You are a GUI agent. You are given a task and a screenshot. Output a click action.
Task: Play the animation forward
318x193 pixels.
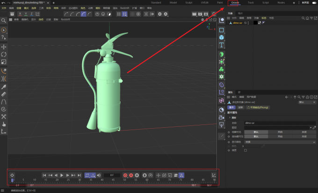[62, 175]
